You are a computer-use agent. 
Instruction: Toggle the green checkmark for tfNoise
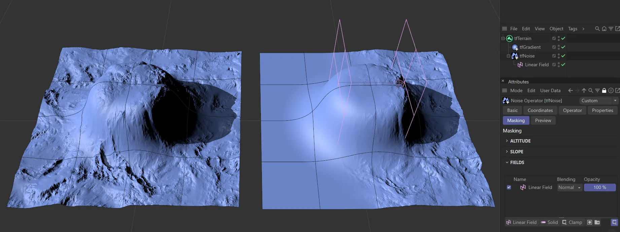pyautogui.click(x=563, y=56)
